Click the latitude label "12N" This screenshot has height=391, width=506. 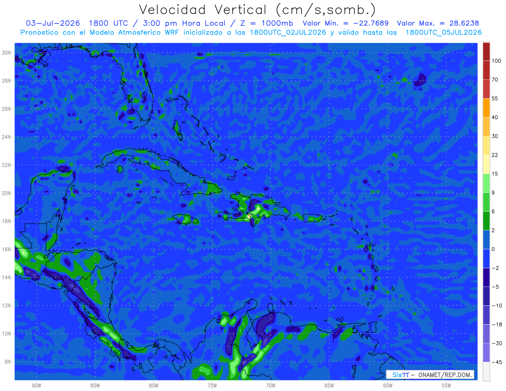pos(7,305)
